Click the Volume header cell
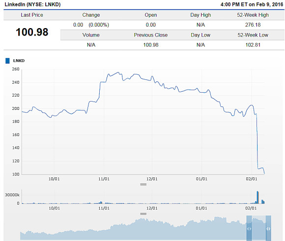Viewport: 285px width, 241px height. coord(91,35)
